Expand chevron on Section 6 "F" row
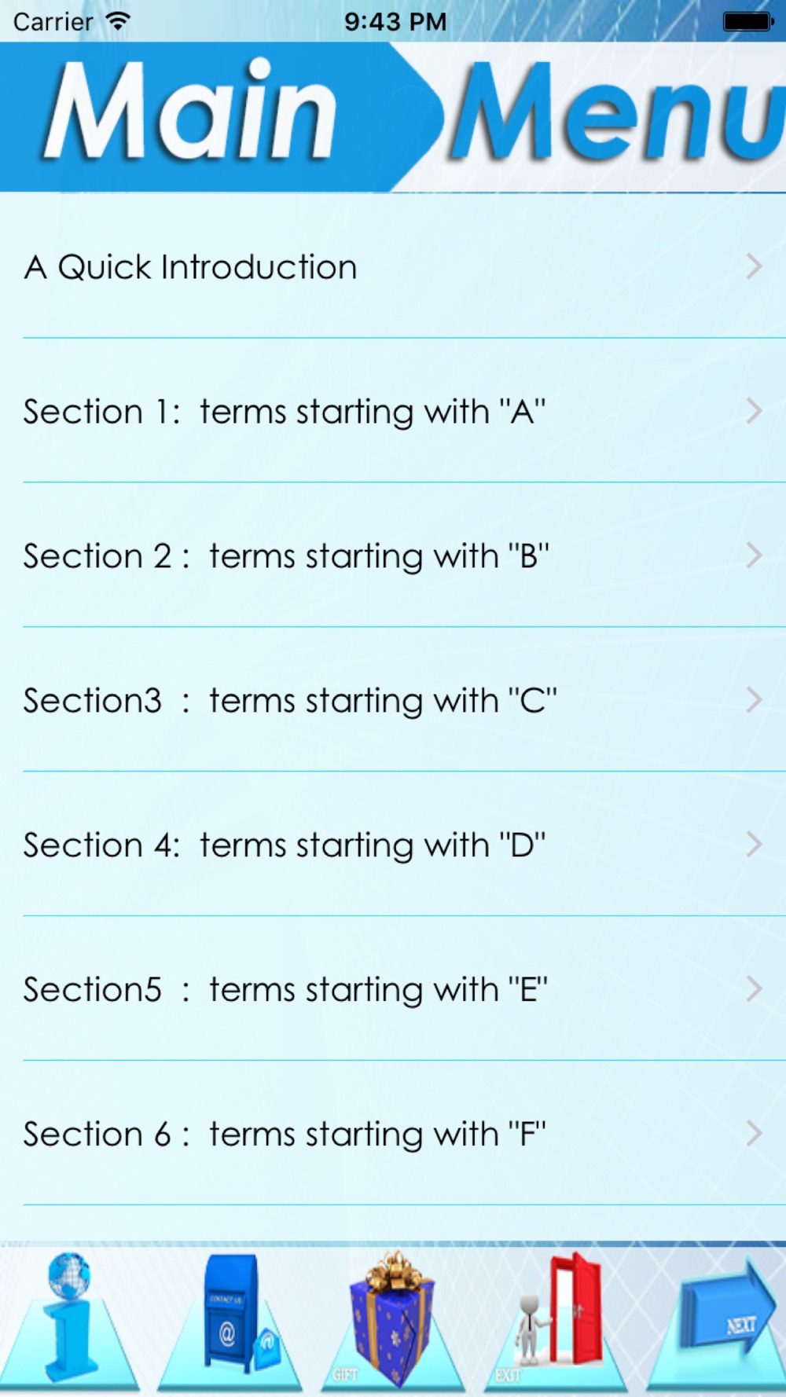 click(x=754, y=1134)
